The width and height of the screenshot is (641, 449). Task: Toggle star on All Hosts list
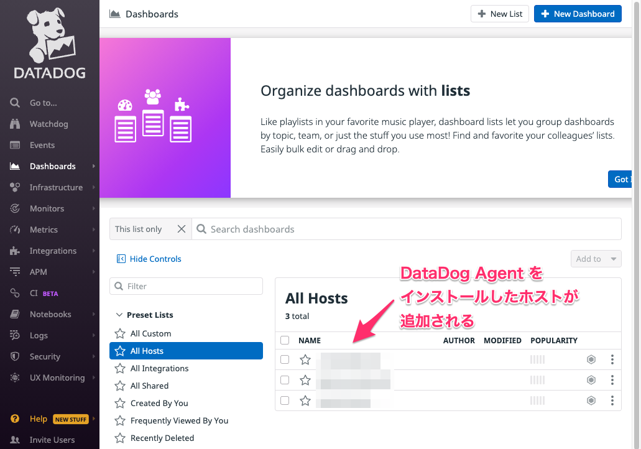tap(120, 351)
